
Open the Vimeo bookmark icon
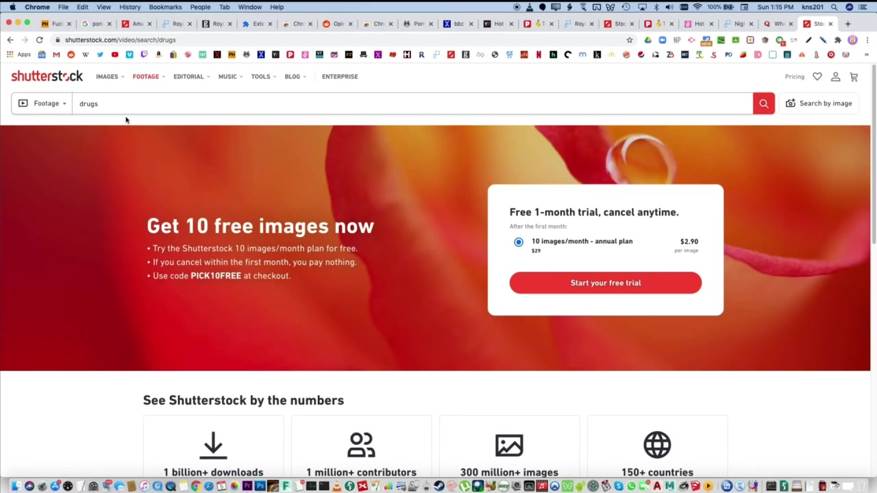click(129, 55)
